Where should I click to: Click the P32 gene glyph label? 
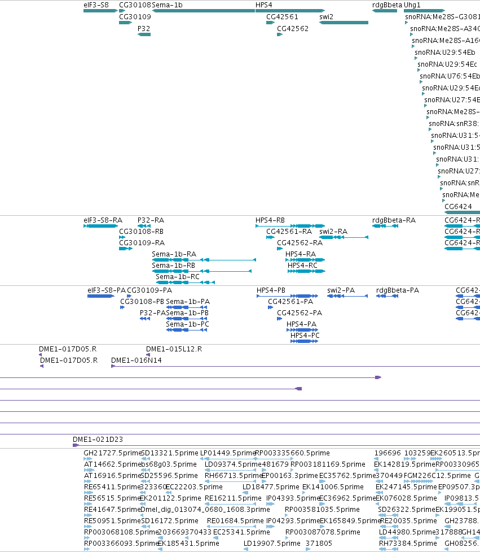[144, 28]
